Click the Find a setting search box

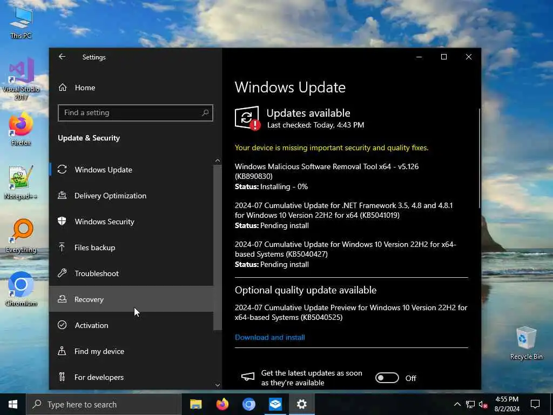[136, 113]
